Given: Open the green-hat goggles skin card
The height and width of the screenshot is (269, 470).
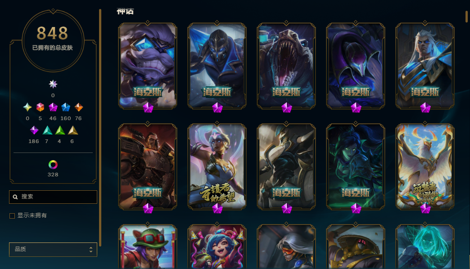Looking at the screenshot, I should tap(148, 247).
